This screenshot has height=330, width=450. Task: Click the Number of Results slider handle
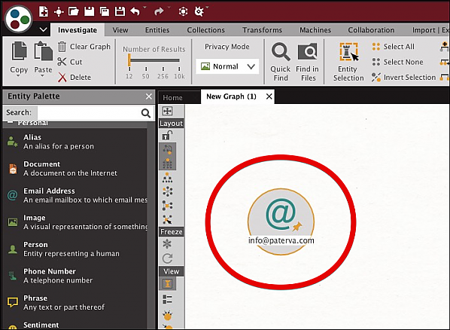(x=129, y=60)
